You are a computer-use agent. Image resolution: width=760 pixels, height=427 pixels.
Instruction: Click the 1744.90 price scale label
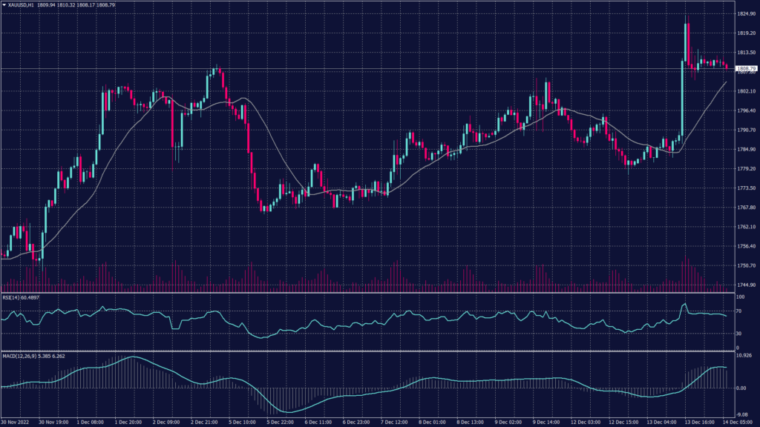(x=744, y=285)
